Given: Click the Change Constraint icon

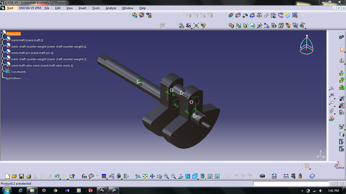Looking at the screenshot, I should (287, 15).
